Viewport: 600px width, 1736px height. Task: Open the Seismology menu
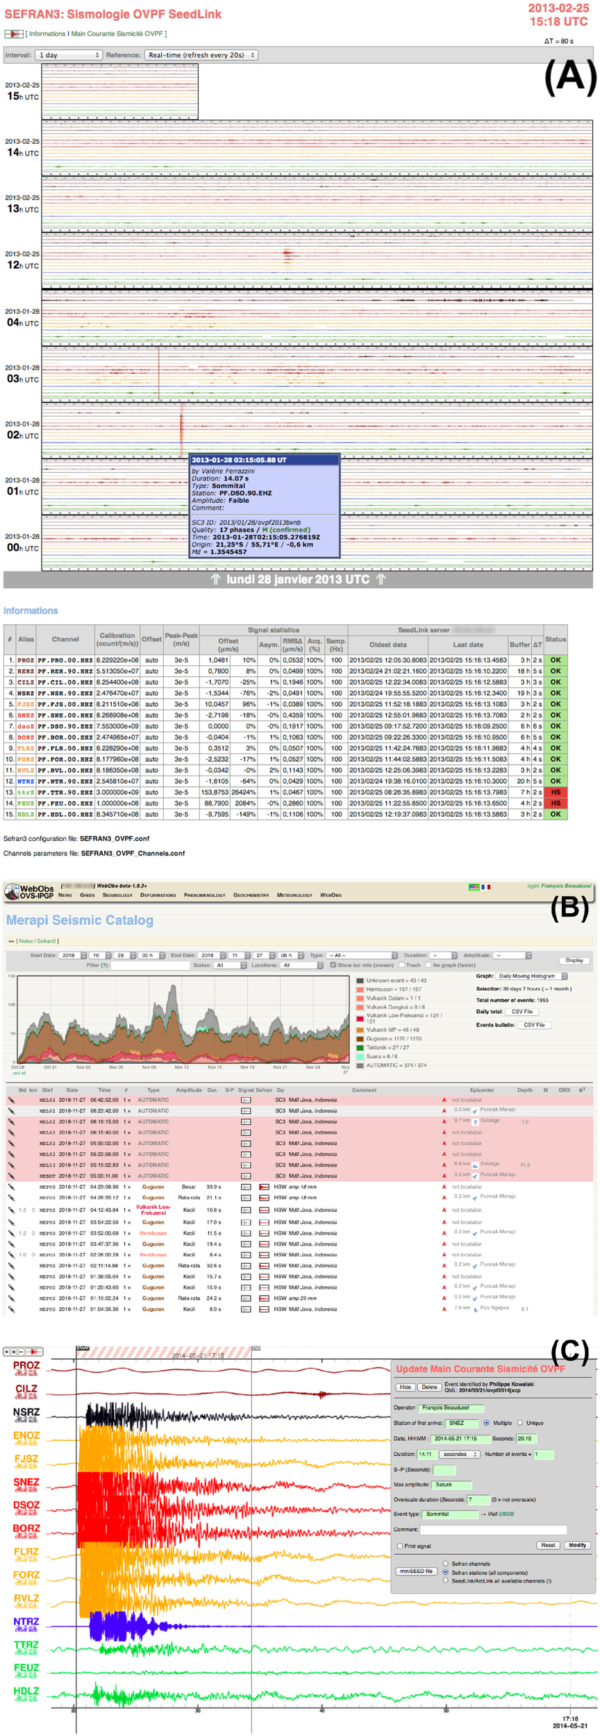(x=117, y=895)
